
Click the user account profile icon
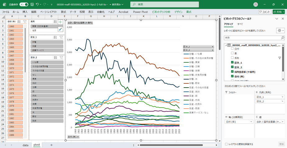255,5
